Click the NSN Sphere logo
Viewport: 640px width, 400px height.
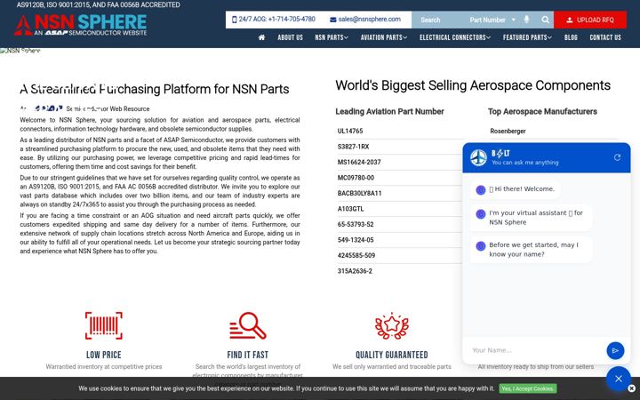click(80, 25)
